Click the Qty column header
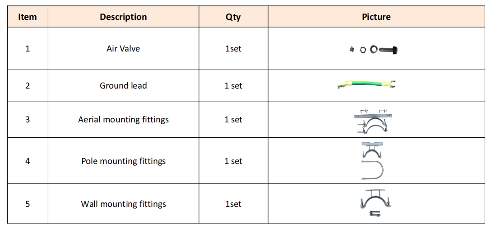This screenshot has height=229, width=491. (233, 17)
